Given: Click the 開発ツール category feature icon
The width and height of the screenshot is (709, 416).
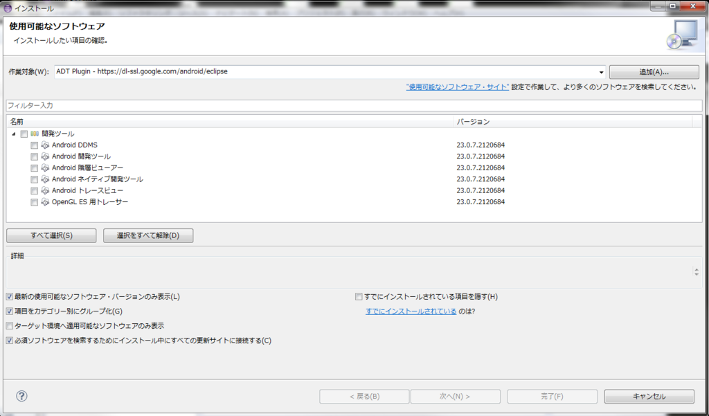Looking at the screenshot, I should pos(36,133).
